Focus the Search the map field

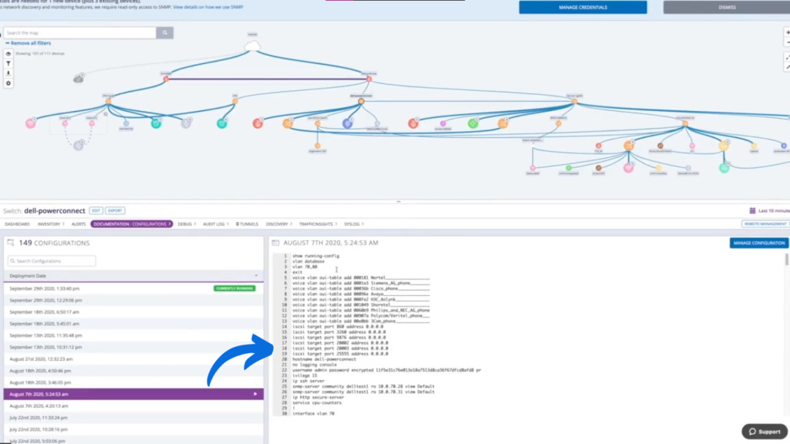click(x=79, y=32)
